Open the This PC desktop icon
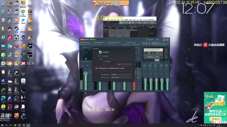This screenshot has width=227, height=127. pos(3,4)
